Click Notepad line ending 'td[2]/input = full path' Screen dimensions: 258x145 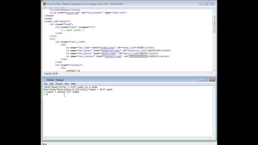click(78, 89)
